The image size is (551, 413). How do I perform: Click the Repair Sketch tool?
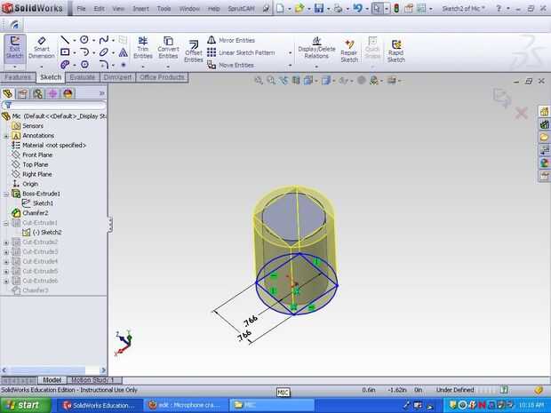coord(349,52)
